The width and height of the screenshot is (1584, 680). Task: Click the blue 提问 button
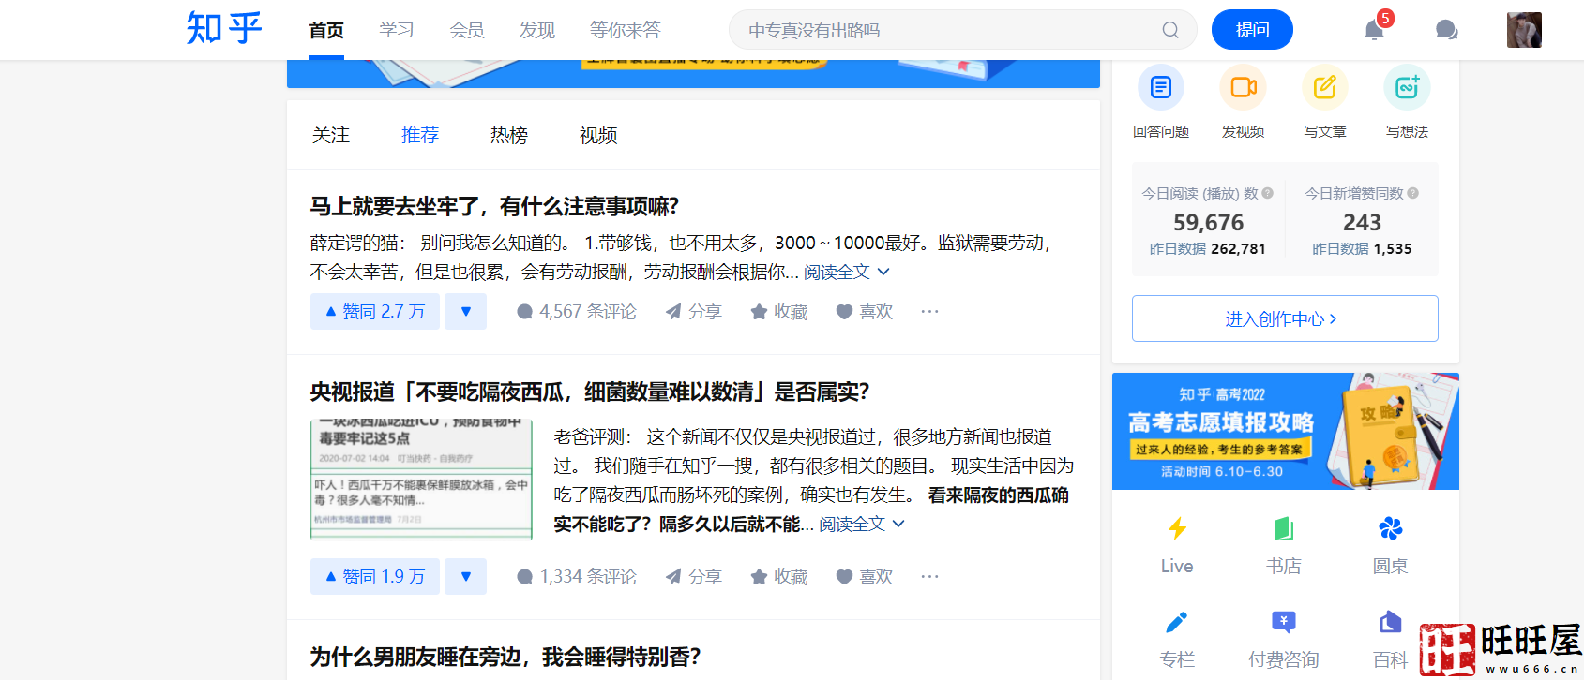[x=1252, y=30]
